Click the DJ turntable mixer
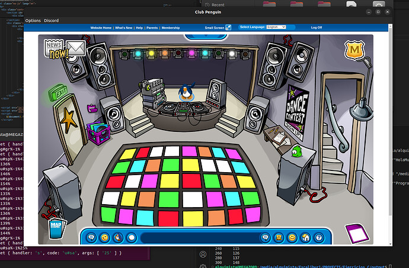Screen dimensions: 409x268 point(184,108)
